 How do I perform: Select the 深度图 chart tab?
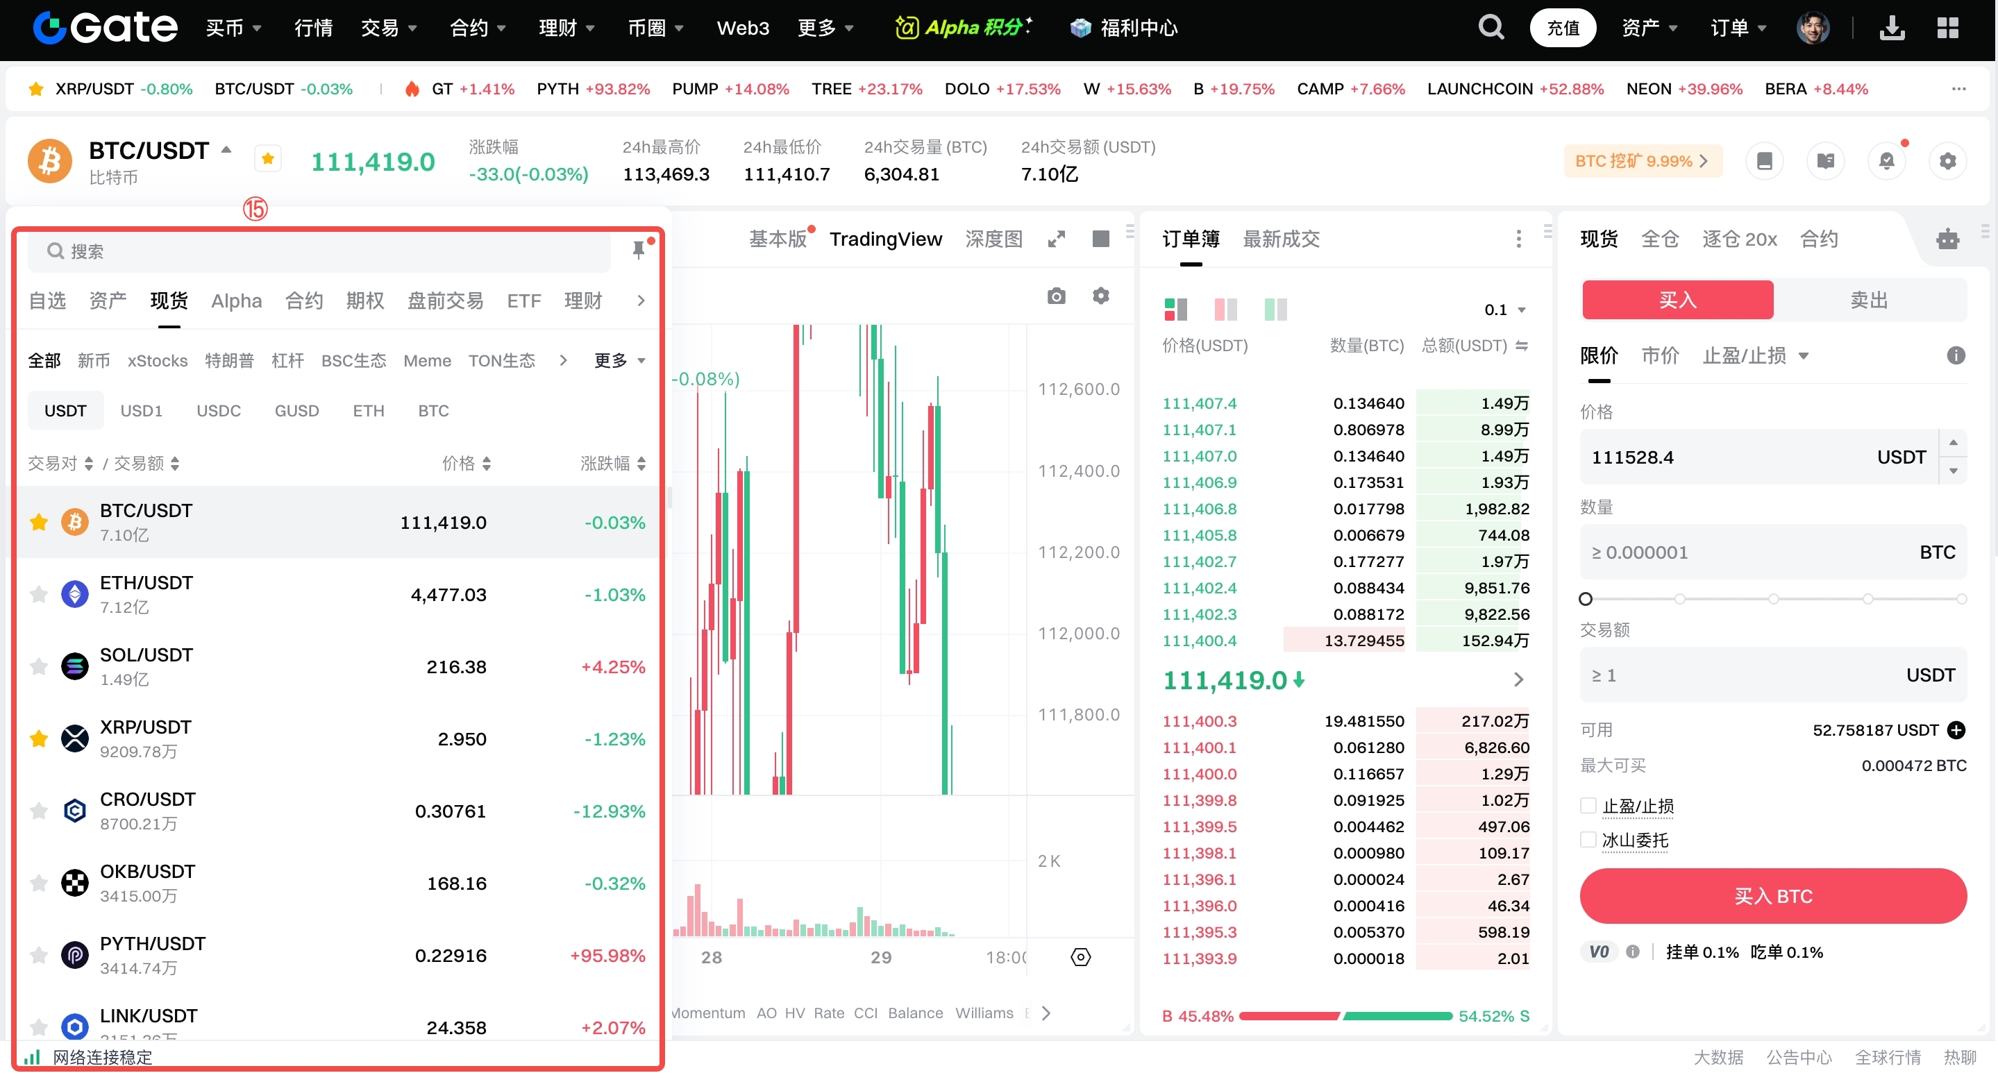coord(993,239)
